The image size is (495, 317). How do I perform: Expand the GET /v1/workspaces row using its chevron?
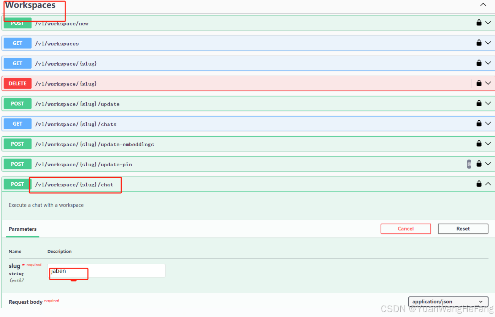488,43
